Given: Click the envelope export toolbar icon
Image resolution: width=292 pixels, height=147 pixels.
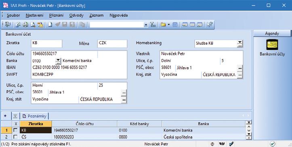Looking at the screenshot, I should [40, 25].
